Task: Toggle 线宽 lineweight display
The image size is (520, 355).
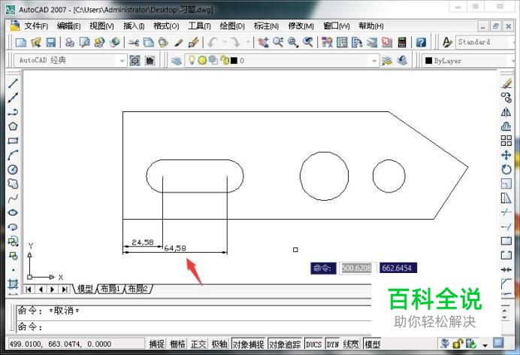Action: pos(351,344)
